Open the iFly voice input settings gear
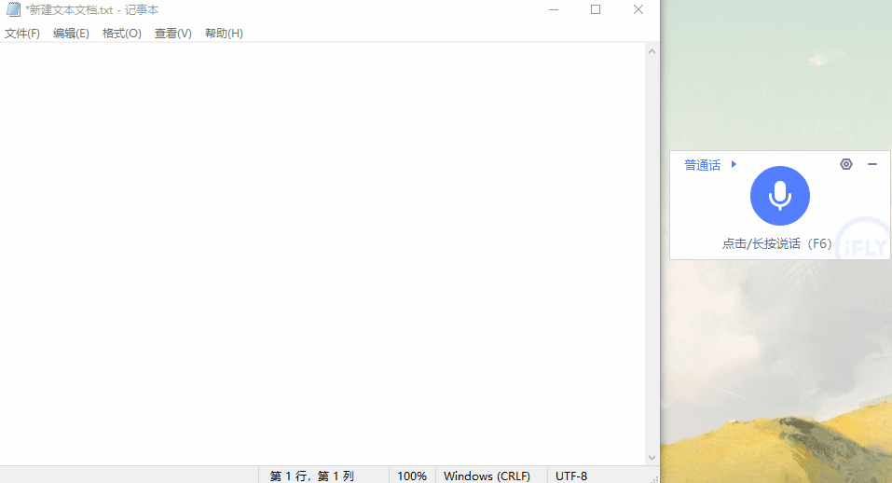This screenshot has width=892, height=483. [846, 164]
